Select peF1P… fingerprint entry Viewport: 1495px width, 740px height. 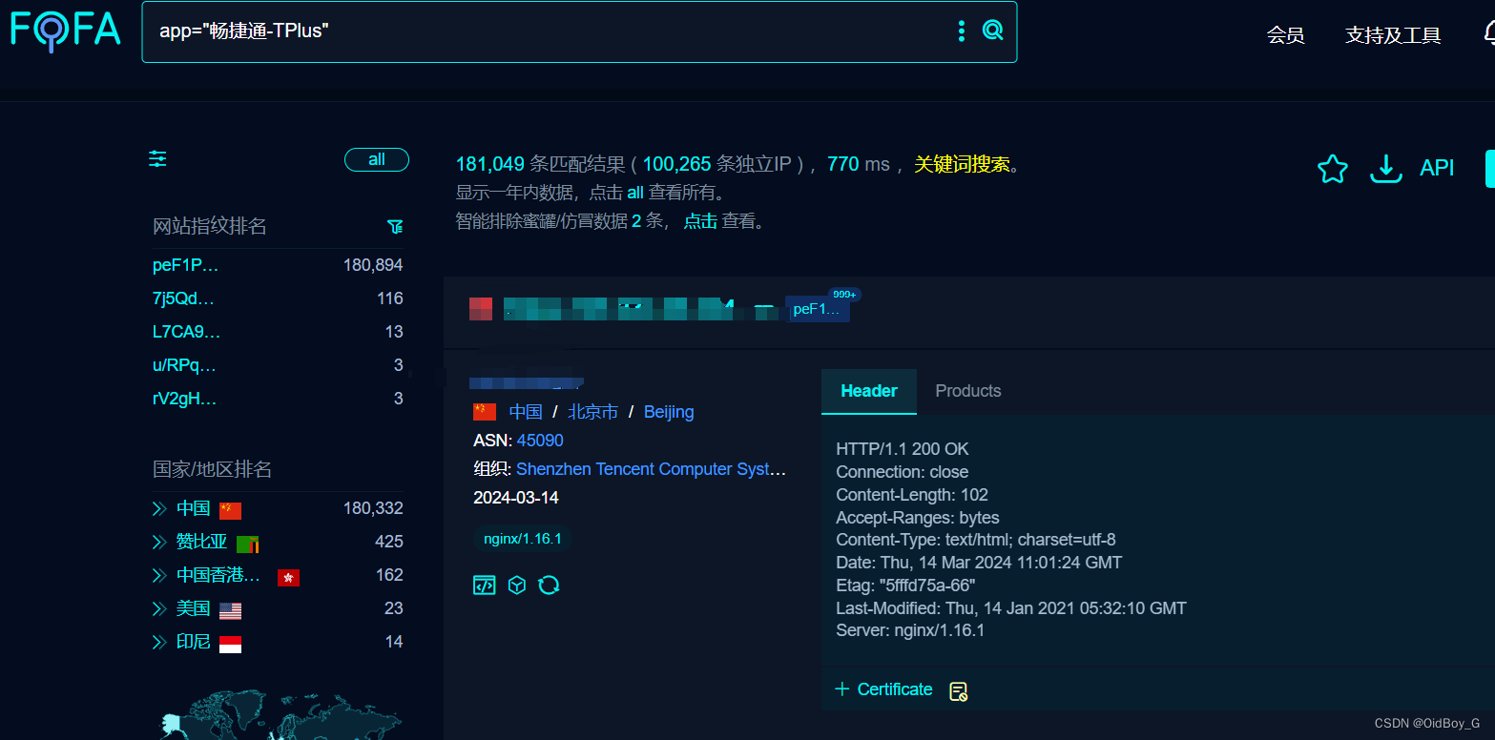186,265
